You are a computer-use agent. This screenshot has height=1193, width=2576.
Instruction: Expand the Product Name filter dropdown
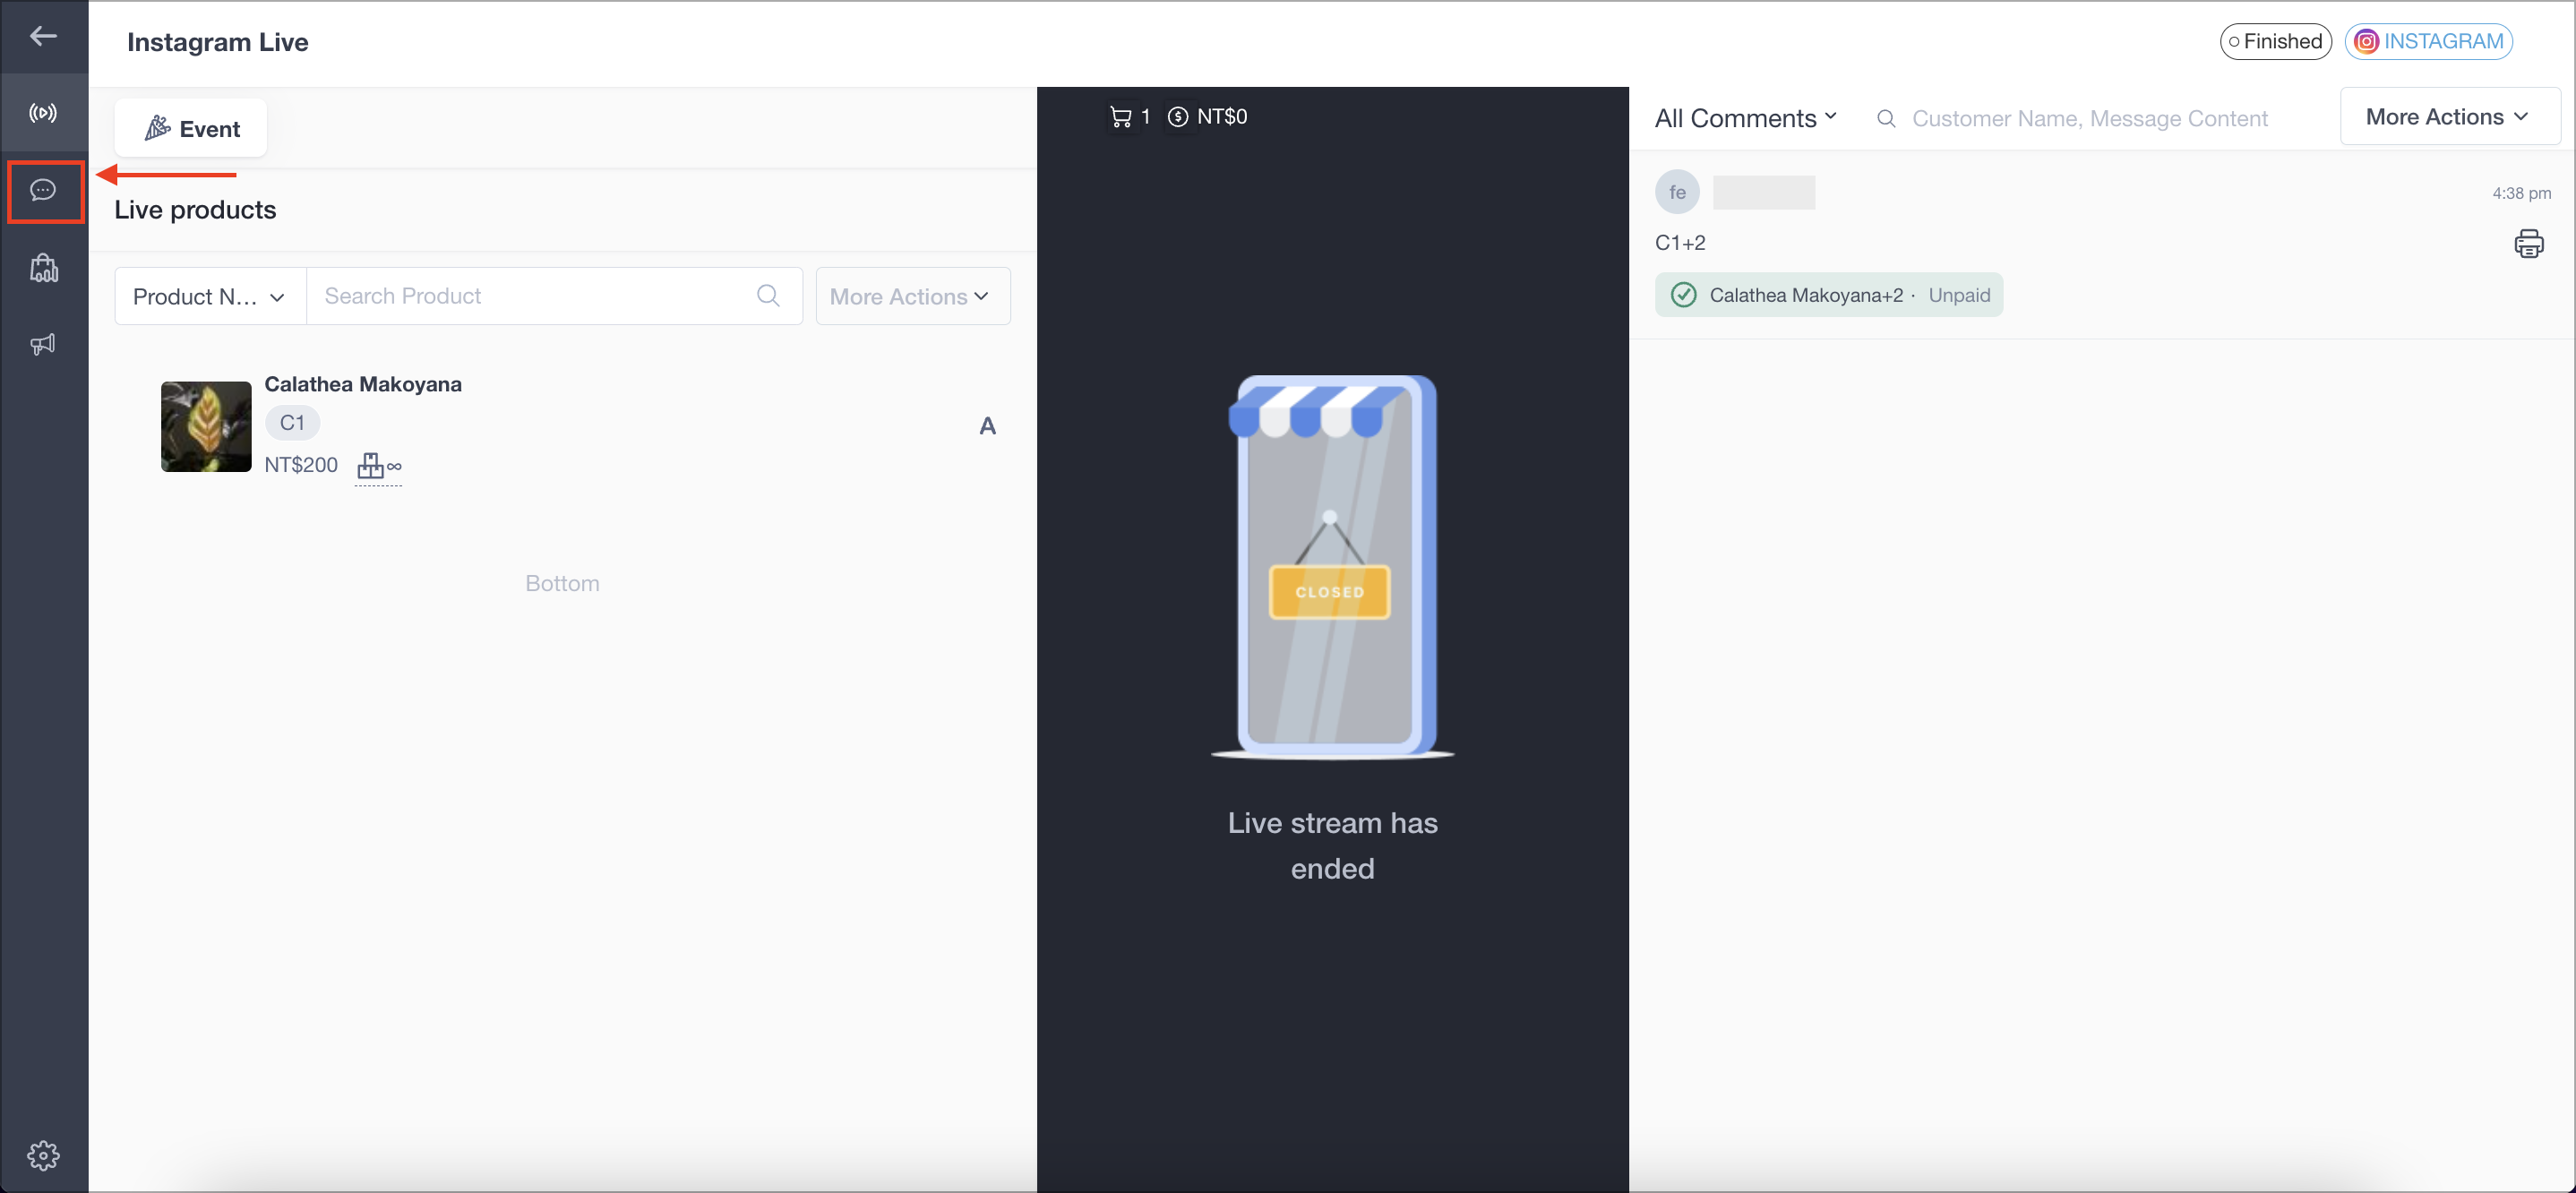pos(209,297)
